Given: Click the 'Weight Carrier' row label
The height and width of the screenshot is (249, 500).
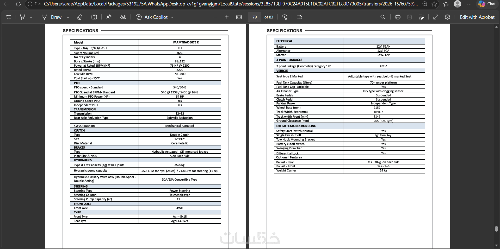Looking at the screenshot, I should 286,171.
